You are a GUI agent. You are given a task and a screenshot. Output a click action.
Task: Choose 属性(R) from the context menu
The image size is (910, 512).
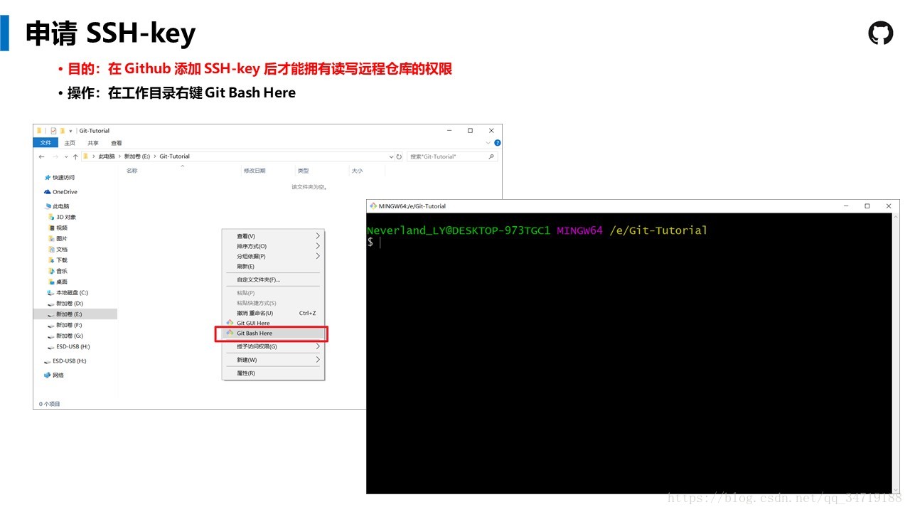tap(274, 373)
